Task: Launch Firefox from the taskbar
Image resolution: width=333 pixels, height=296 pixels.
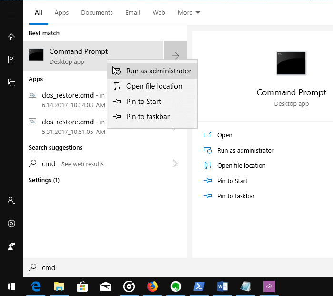Action: [152, 286]
